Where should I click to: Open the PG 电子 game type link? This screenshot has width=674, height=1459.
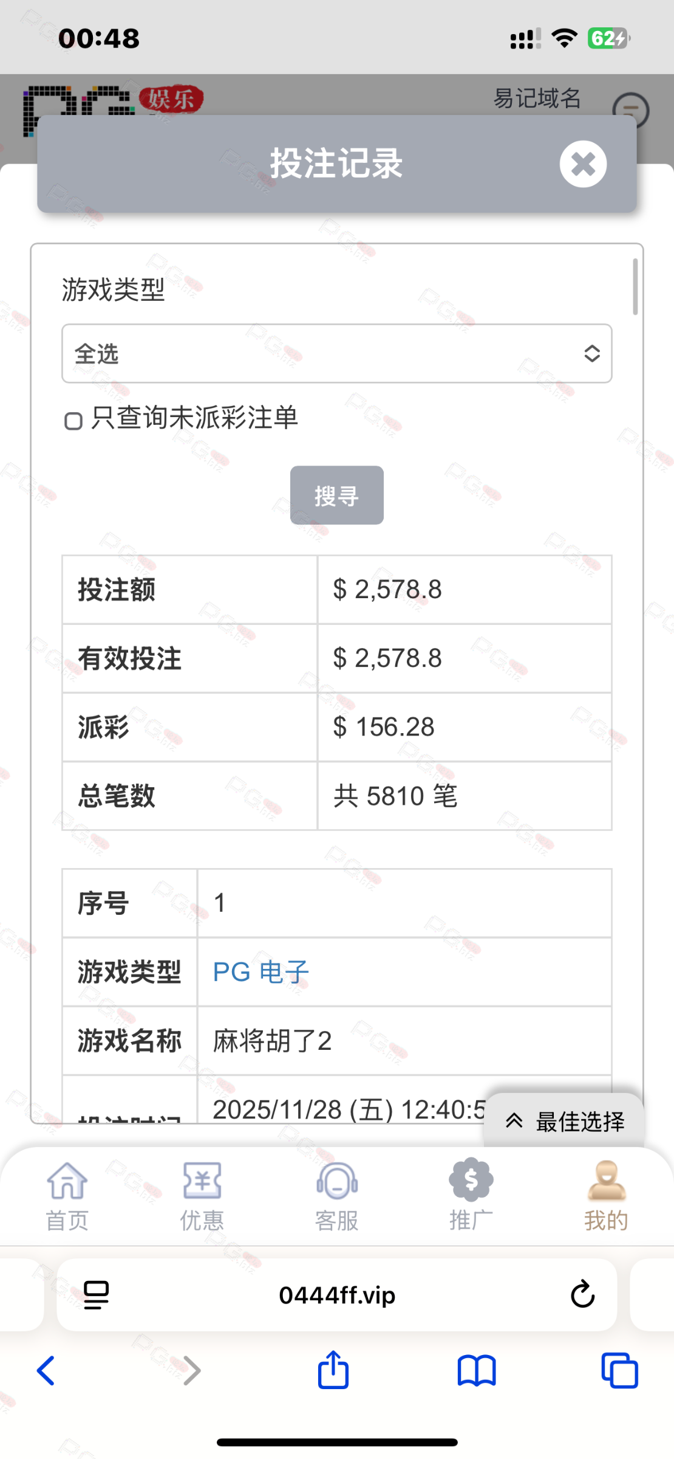[260, 971]
